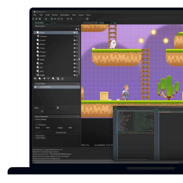This screenshot has width=183, height=183.
Task: Click the dock layout icon in the toolbar
Action: pyautogui.click(x=87, y=19)
